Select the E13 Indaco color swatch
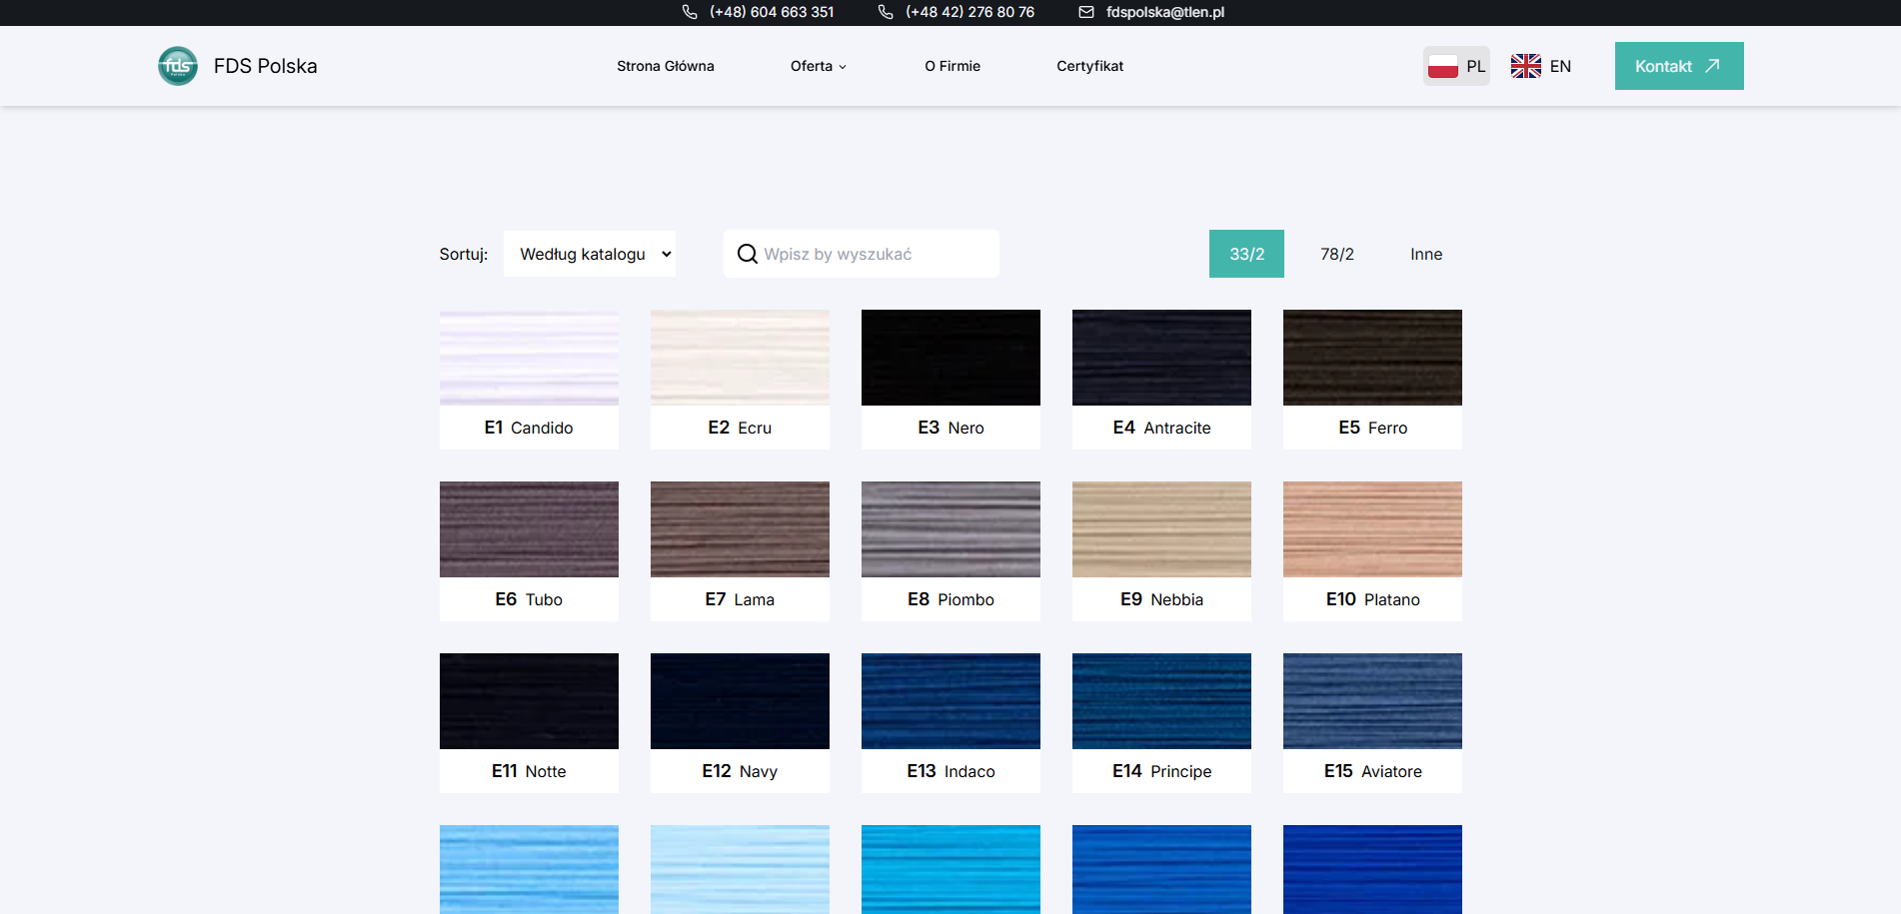Image resolution: width=1901 pixels, height=914 pixels. point(950,723)
